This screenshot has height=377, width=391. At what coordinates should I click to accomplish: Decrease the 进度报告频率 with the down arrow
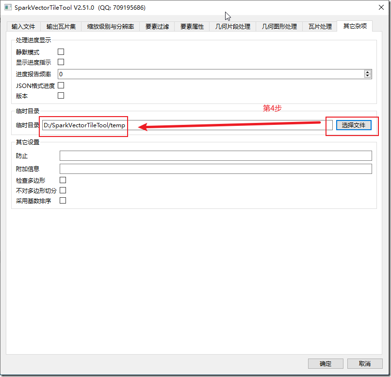tap(368, 76)
